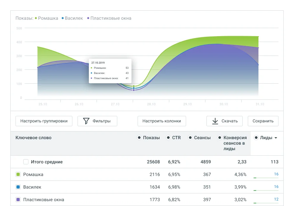Viewport: 294px width, 206px height.
Task: Click purple Пластиковые окна legend dot
Action: [88, 18]
